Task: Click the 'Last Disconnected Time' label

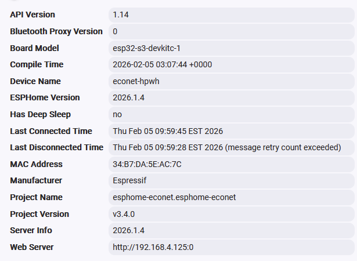Action: (56, 147)
